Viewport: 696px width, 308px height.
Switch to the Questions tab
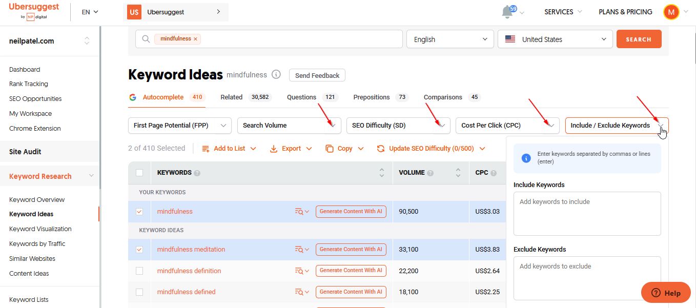pyautogui.click(x=301, y=97)
